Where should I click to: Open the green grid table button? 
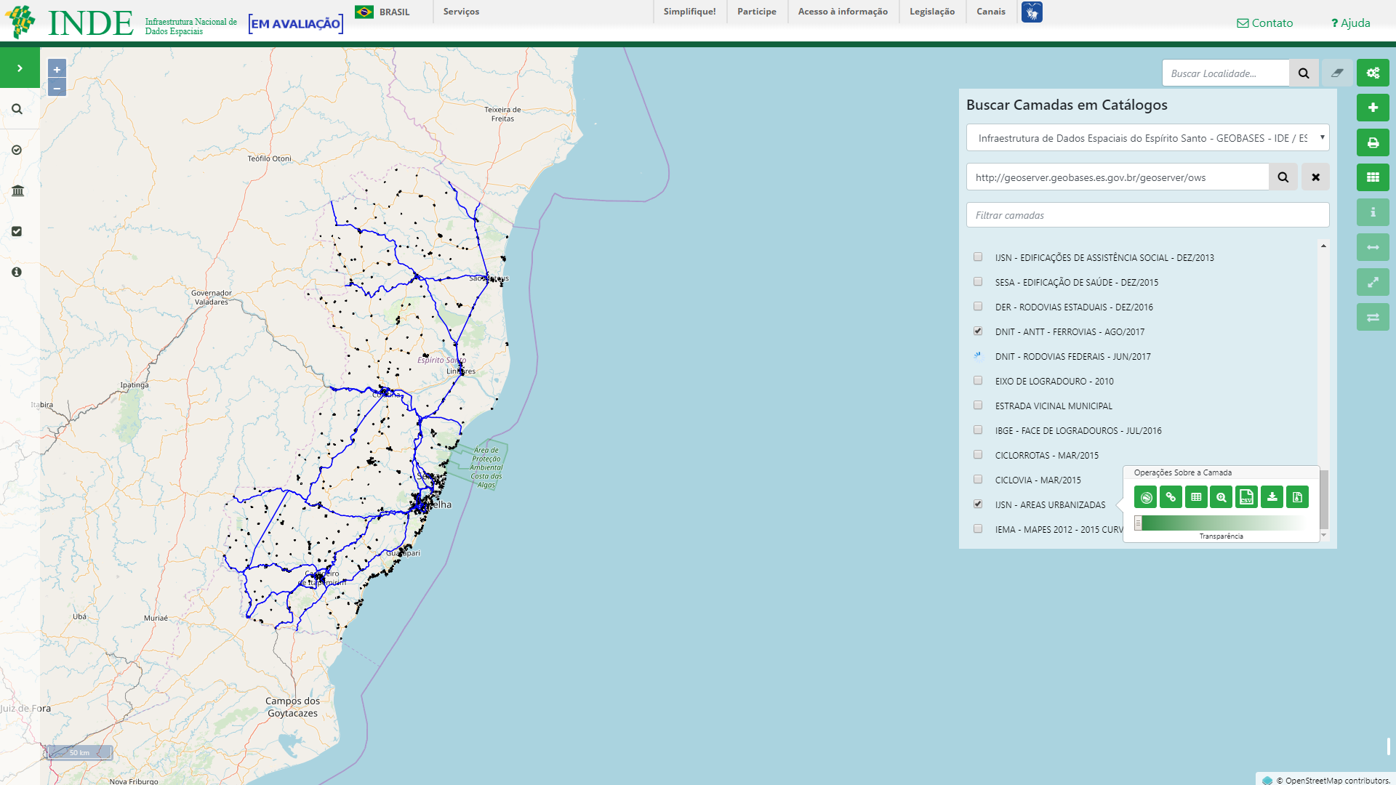(x=1373, y=177)
